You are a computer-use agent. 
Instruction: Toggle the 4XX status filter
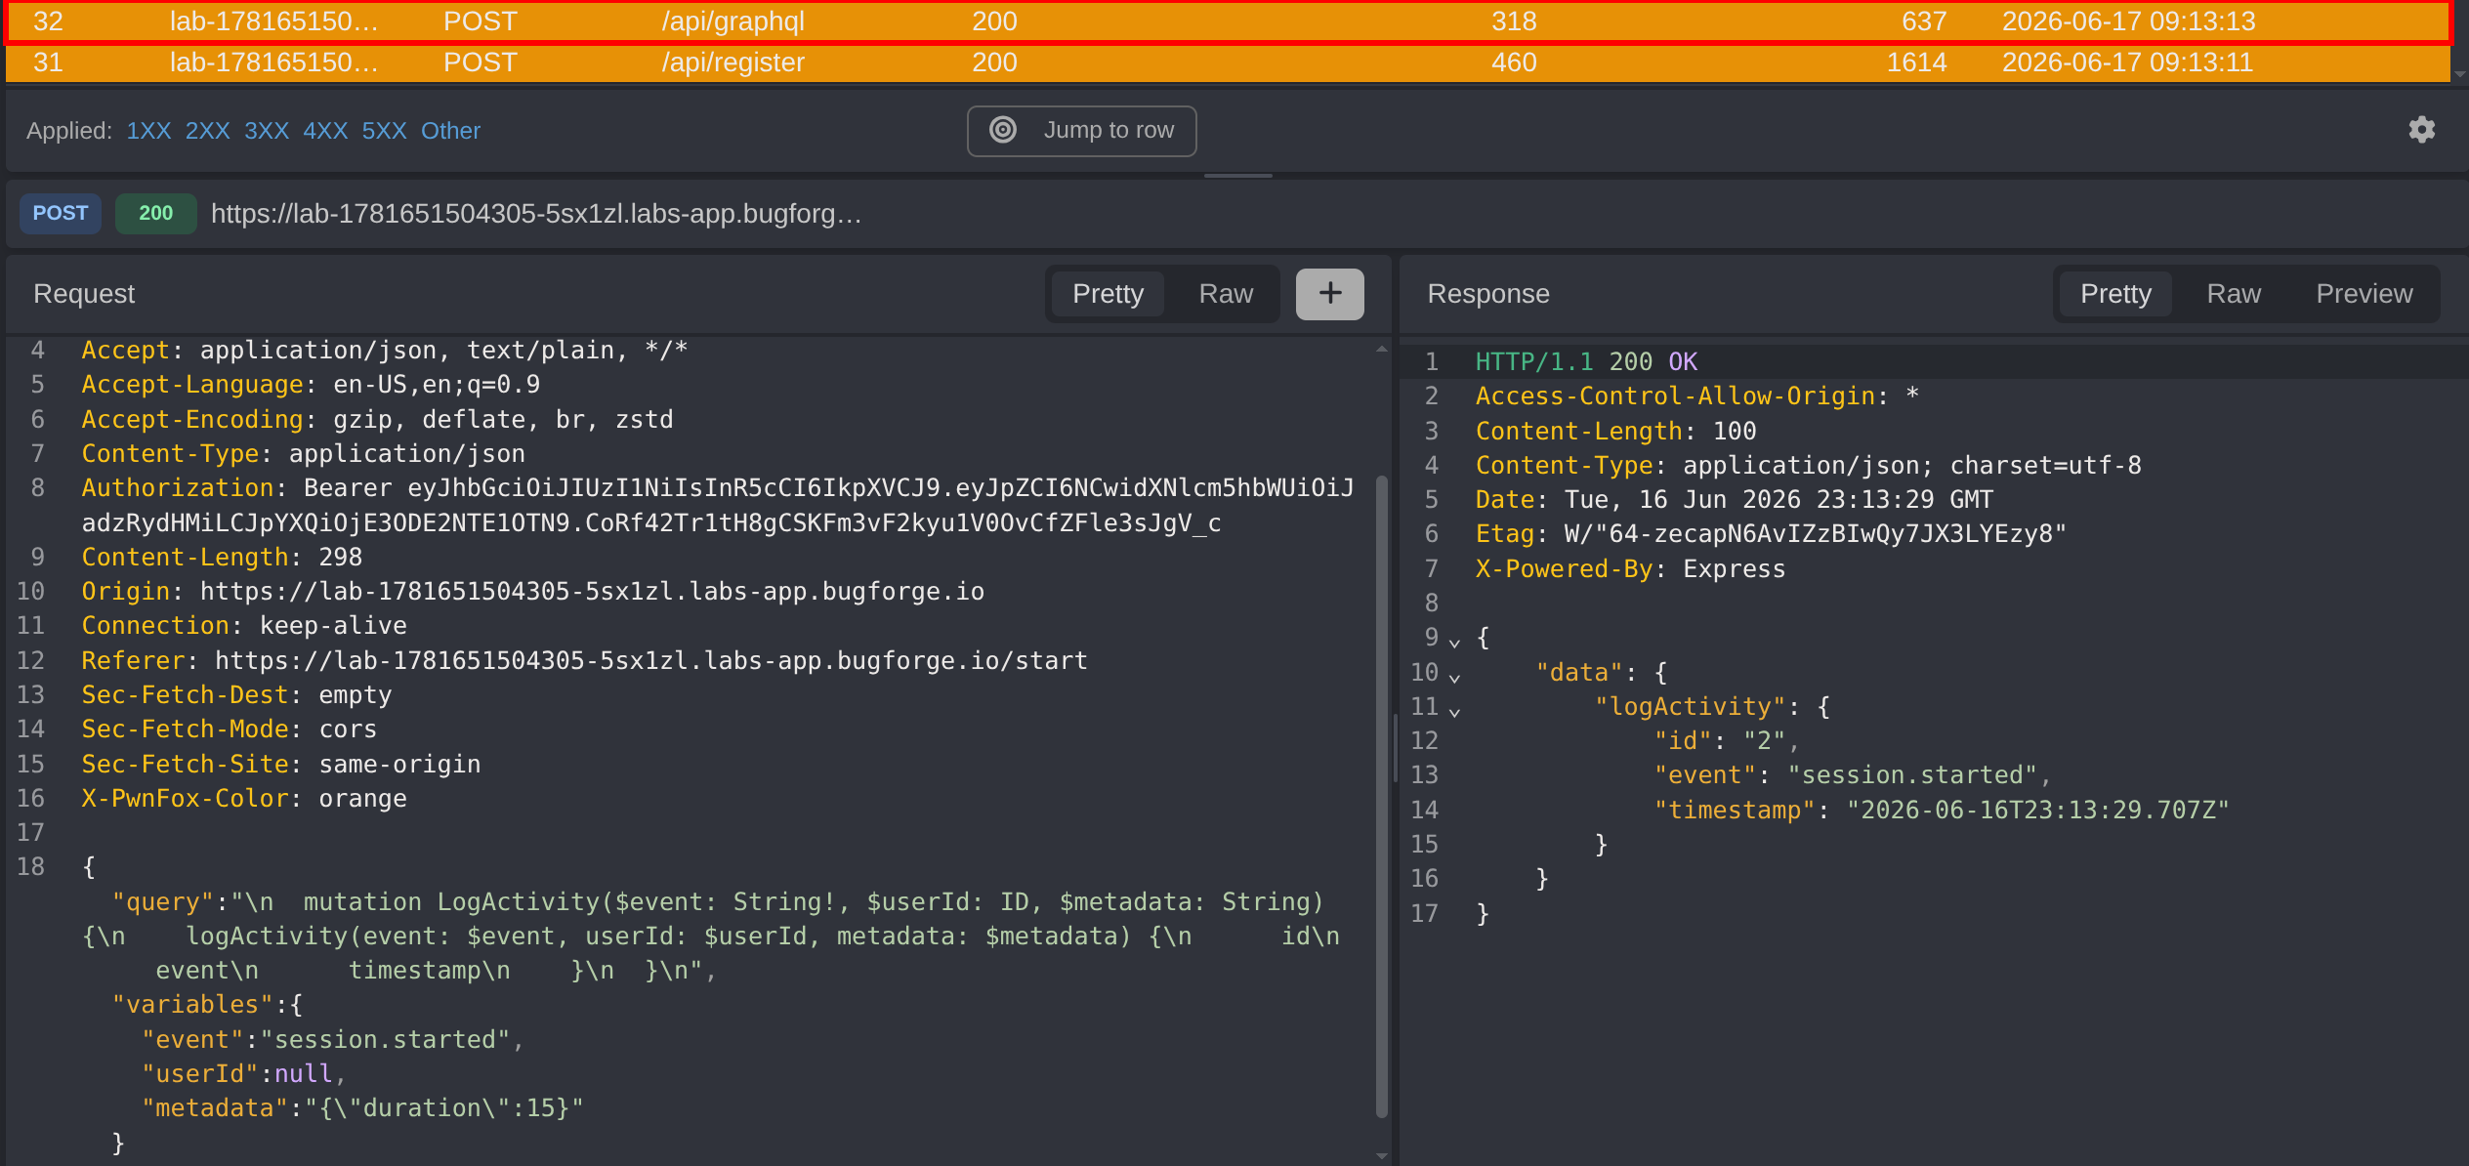pos(325,131)
